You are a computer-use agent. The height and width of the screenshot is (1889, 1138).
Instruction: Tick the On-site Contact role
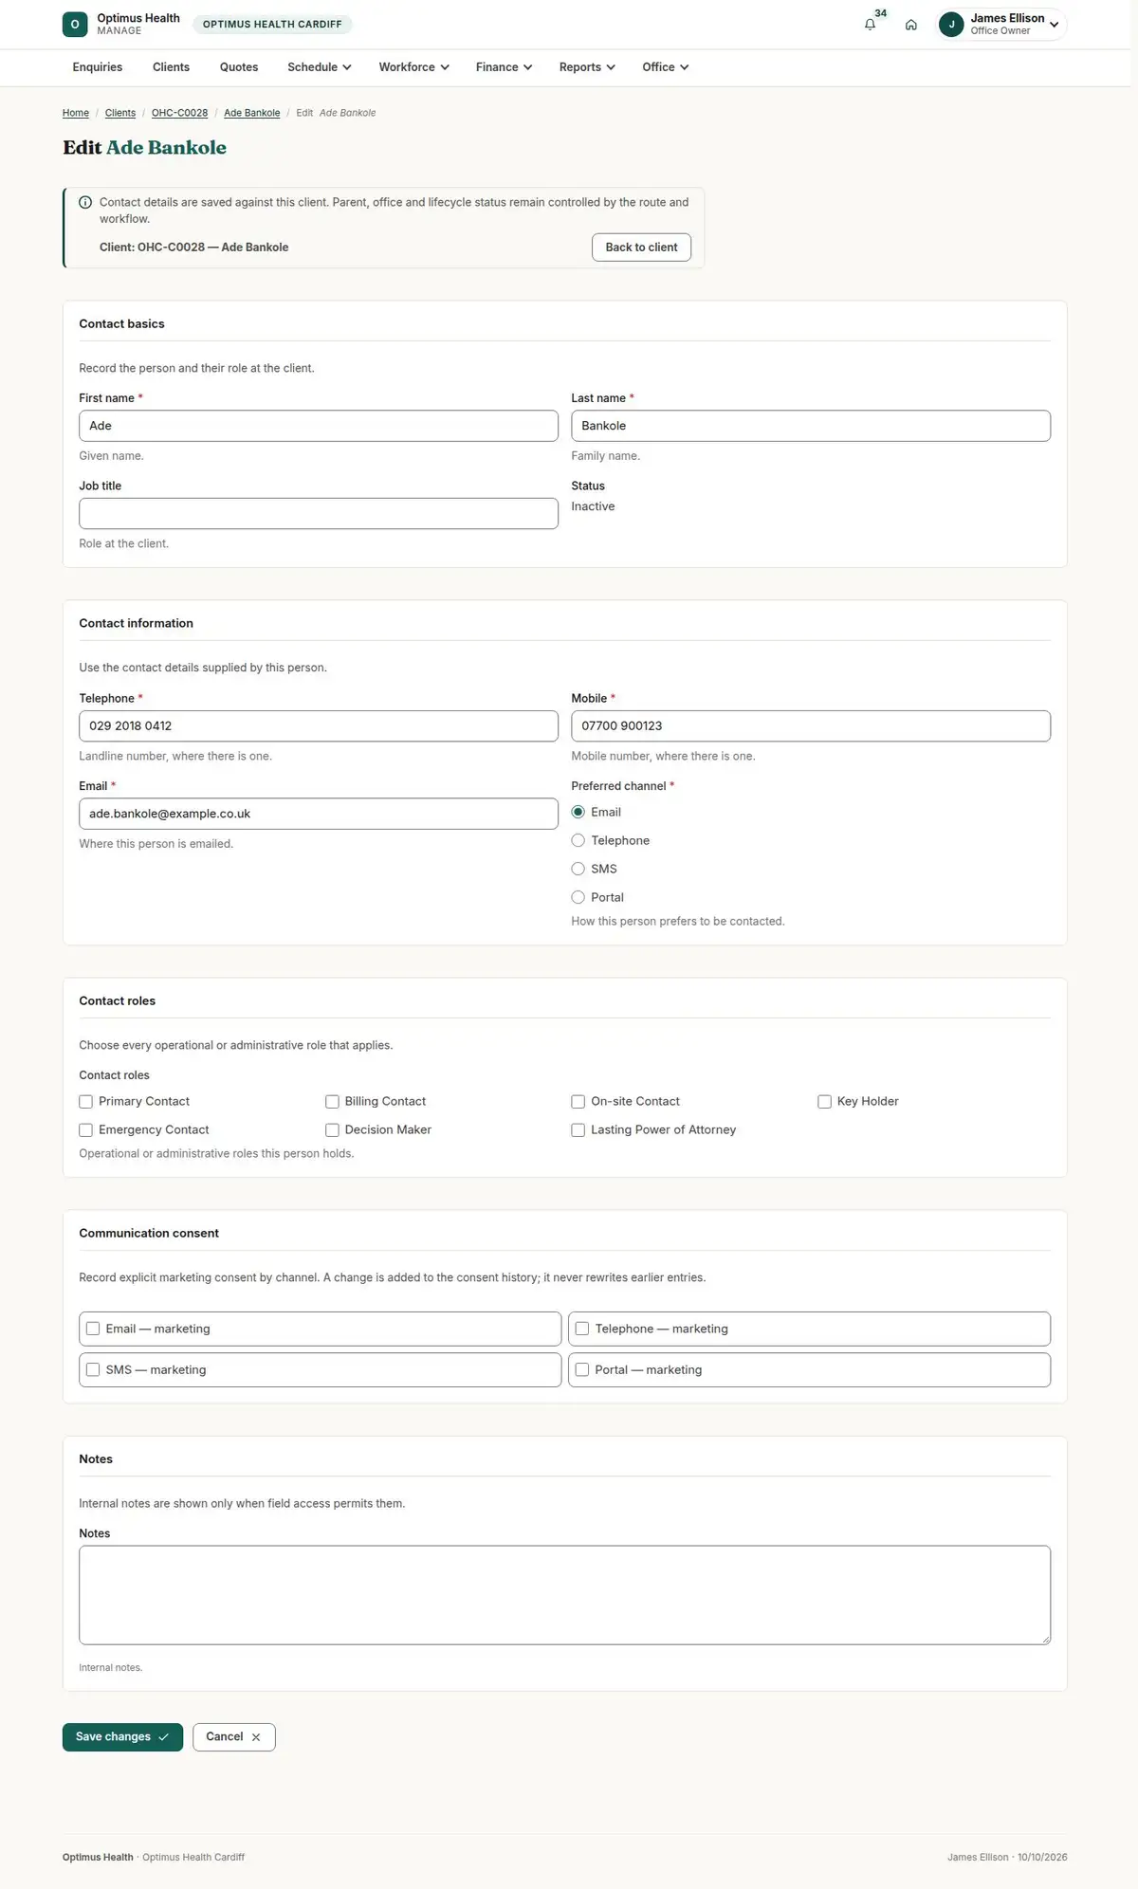[x=578, y=1101]
